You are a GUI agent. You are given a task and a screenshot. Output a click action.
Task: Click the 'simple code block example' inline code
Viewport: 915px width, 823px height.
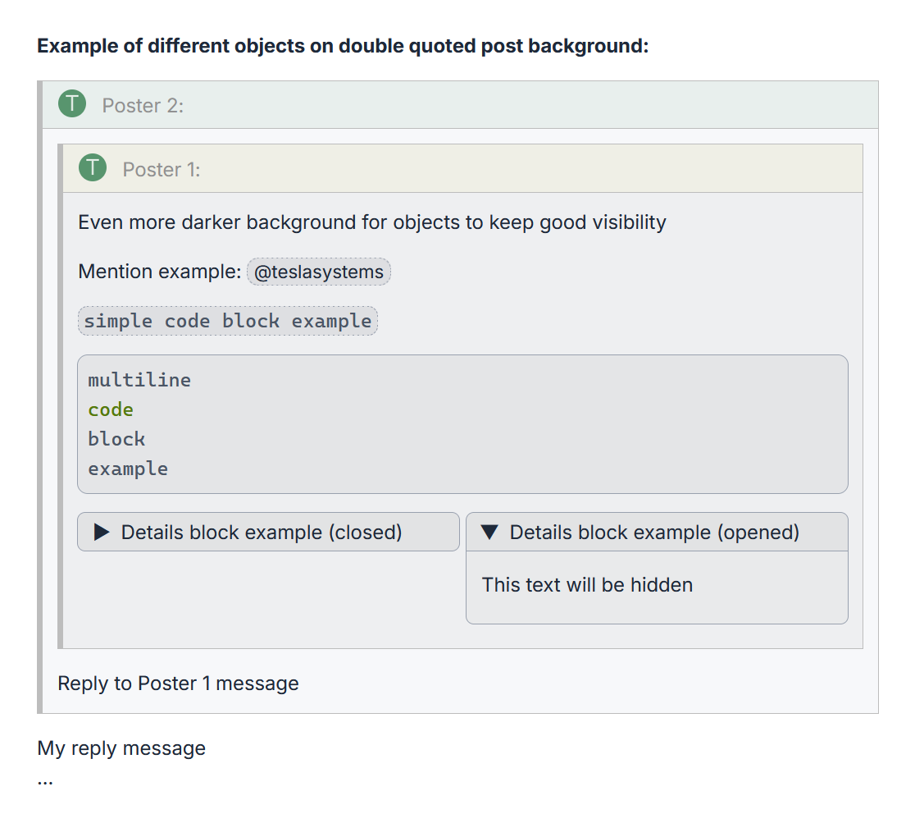coord(228,321)
